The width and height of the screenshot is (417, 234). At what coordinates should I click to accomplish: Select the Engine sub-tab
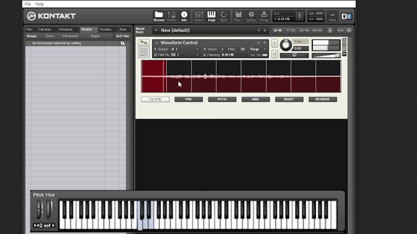pos(95,36)
